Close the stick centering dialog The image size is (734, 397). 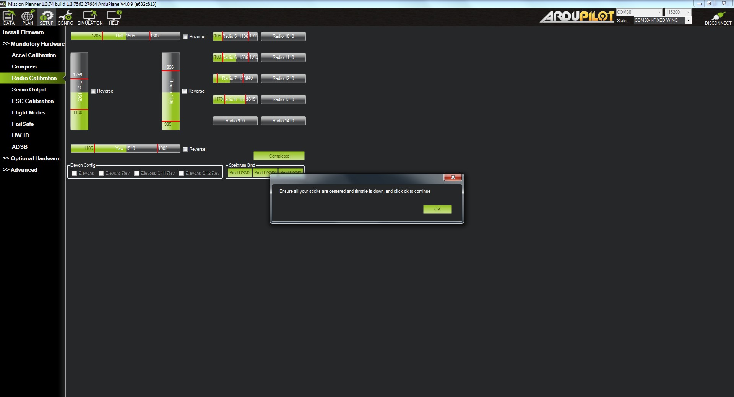tap(453, 177)
